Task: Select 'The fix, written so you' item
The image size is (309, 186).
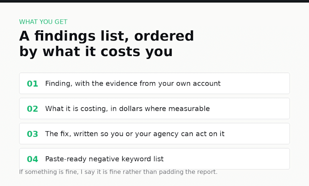Action: tap(154, 134)
